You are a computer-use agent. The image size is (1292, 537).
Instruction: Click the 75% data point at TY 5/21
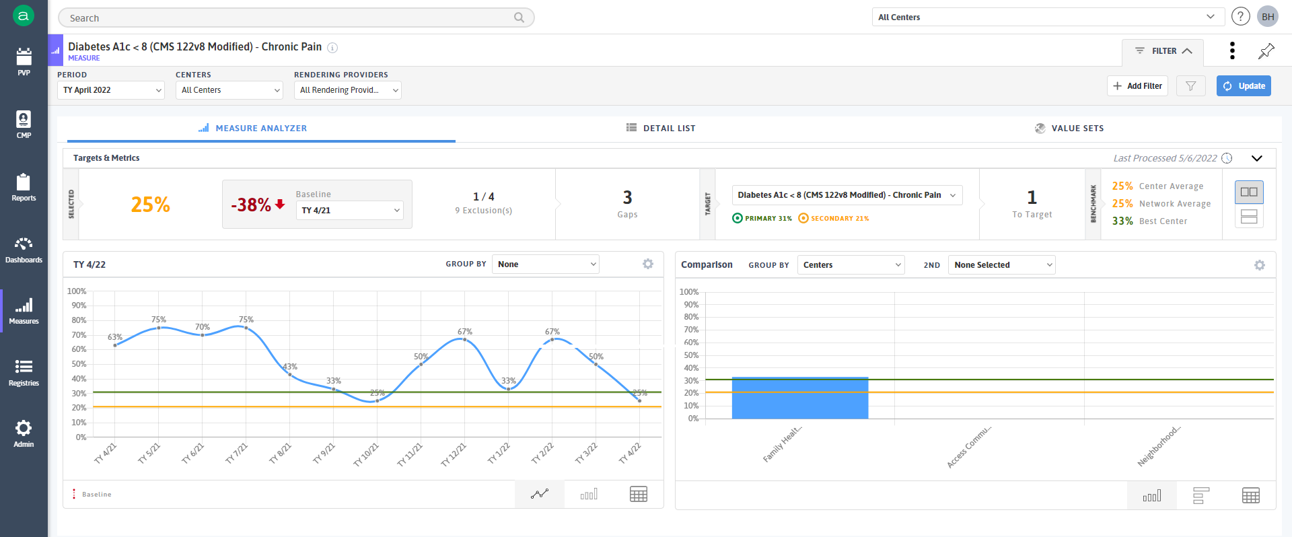click(159, 328)
